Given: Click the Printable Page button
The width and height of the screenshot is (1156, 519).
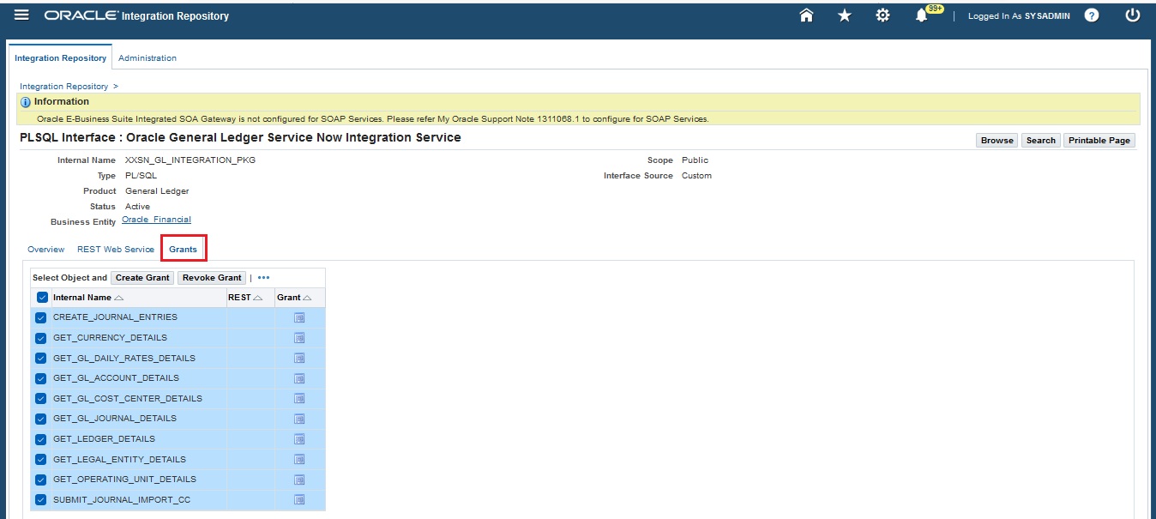Looking at the screenshot, I should 1099,141.
